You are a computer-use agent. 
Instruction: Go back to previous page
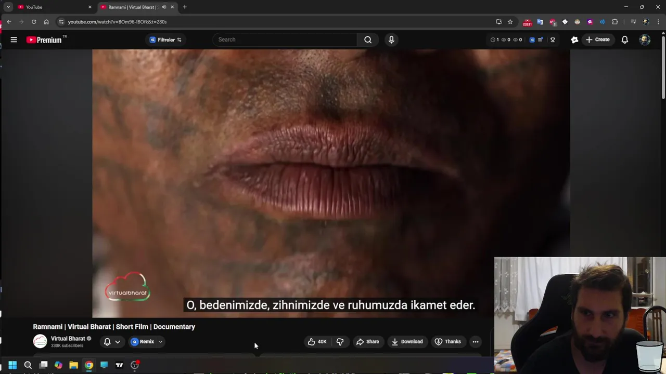tap(9, 22)
